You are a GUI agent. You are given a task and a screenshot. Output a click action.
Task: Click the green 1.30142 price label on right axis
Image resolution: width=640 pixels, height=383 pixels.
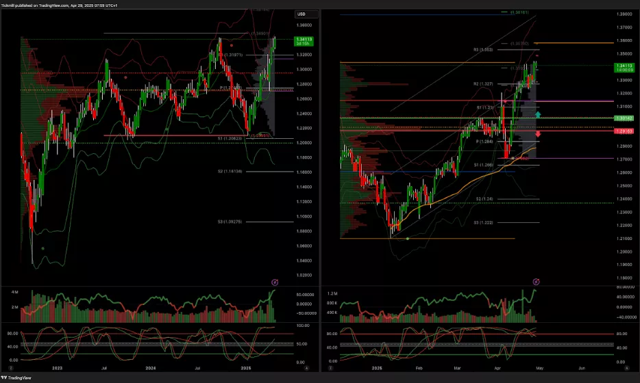tap(624, 118)
